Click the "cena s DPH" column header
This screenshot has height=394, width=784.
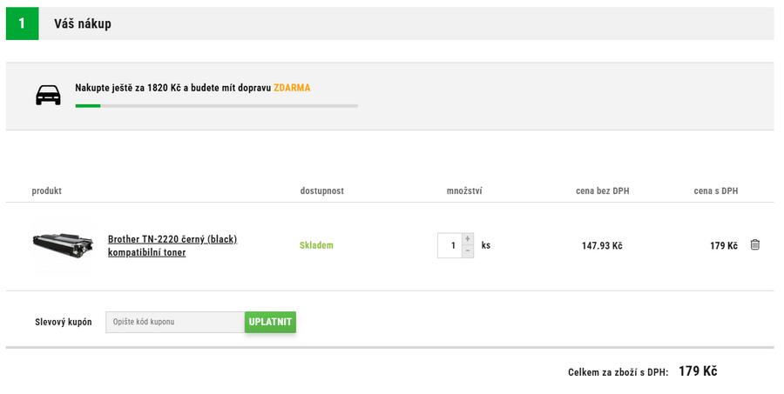(715, 191)
